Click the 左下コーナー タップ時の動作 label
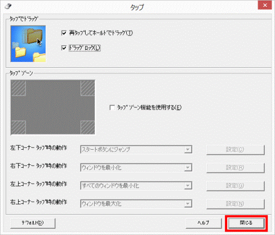Screen dimensions: 275x235 coord(38,148)
